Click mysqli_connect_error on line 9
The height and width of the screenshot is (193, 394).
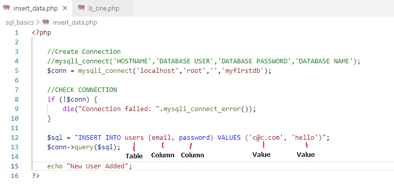pos(202,109)
